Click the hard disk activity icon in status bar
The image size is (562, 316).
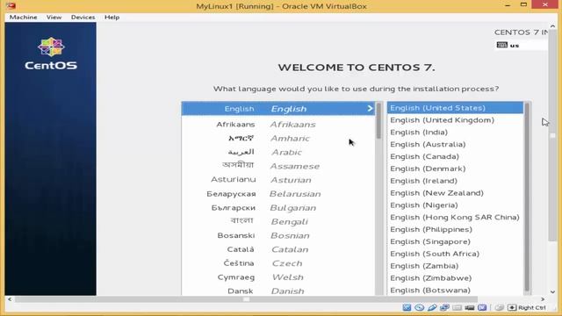[x=407, y=307]
